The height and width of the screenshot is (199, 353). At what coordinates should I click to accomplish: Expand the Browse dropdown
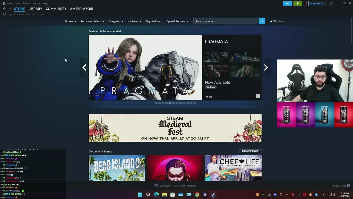click(x=71, y=21)
